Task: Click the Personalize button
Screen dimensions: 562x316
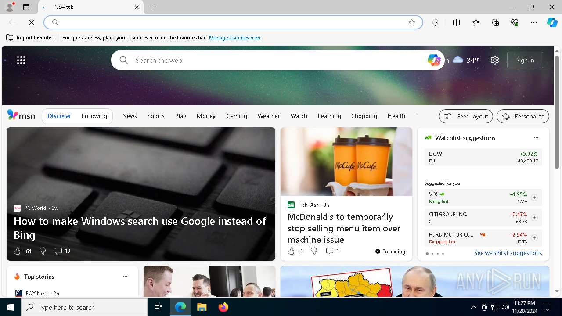Action: click(523, 116)
